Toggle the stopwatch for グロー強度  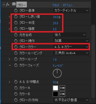16,29
